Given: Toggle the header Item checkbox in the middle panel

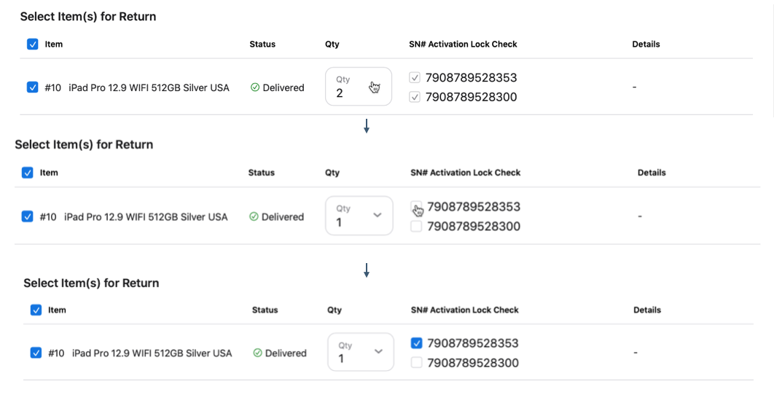Looking at the screenshot, I should coord(28,173).
